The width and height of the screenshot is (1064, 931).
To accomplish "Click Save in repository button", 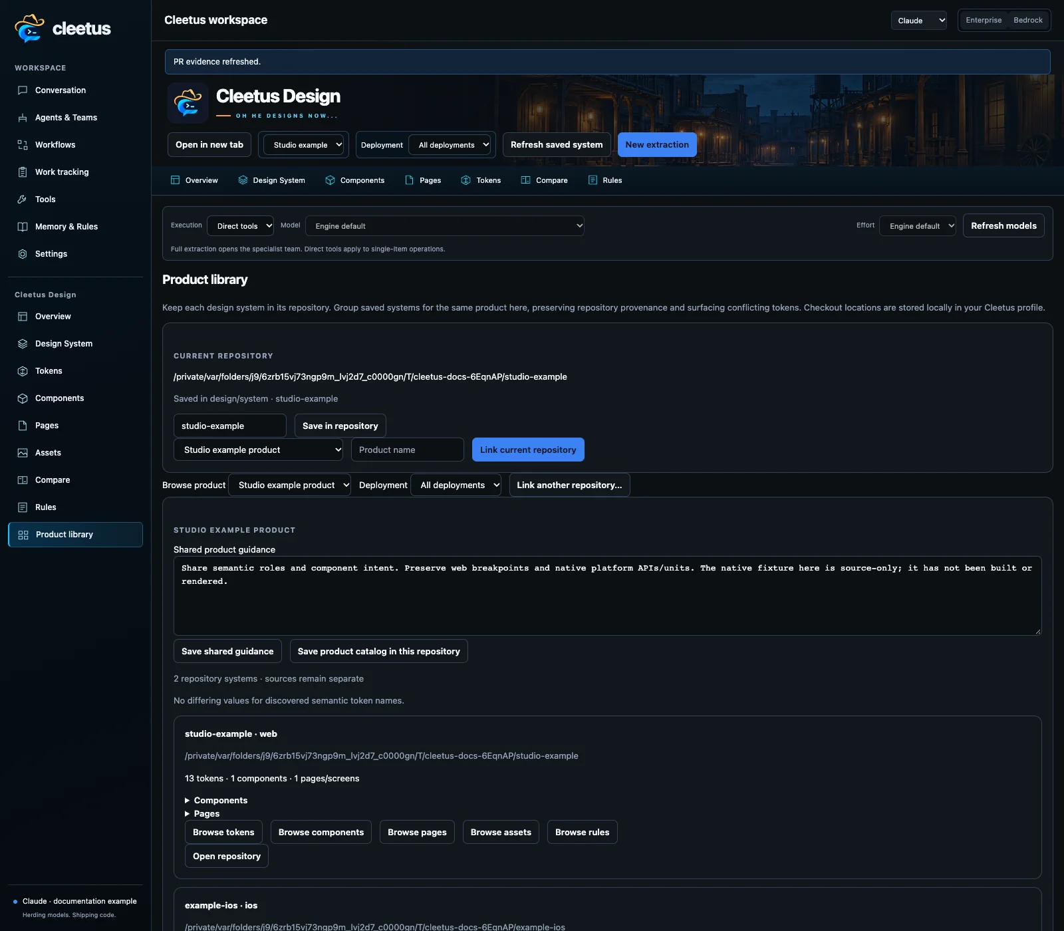I will point(340,426).
